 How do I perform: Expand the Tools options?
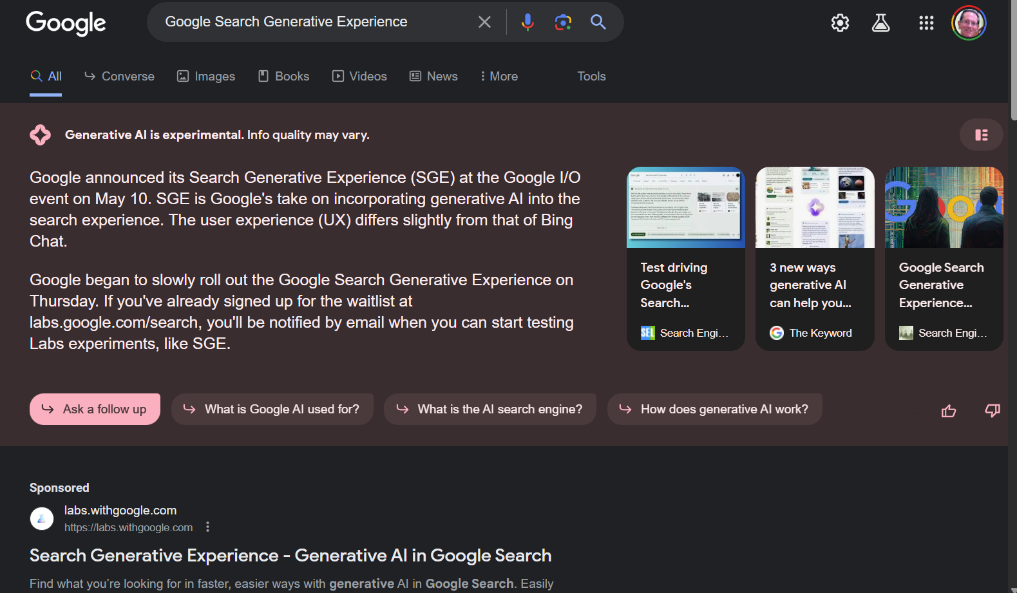click(591, 76)
